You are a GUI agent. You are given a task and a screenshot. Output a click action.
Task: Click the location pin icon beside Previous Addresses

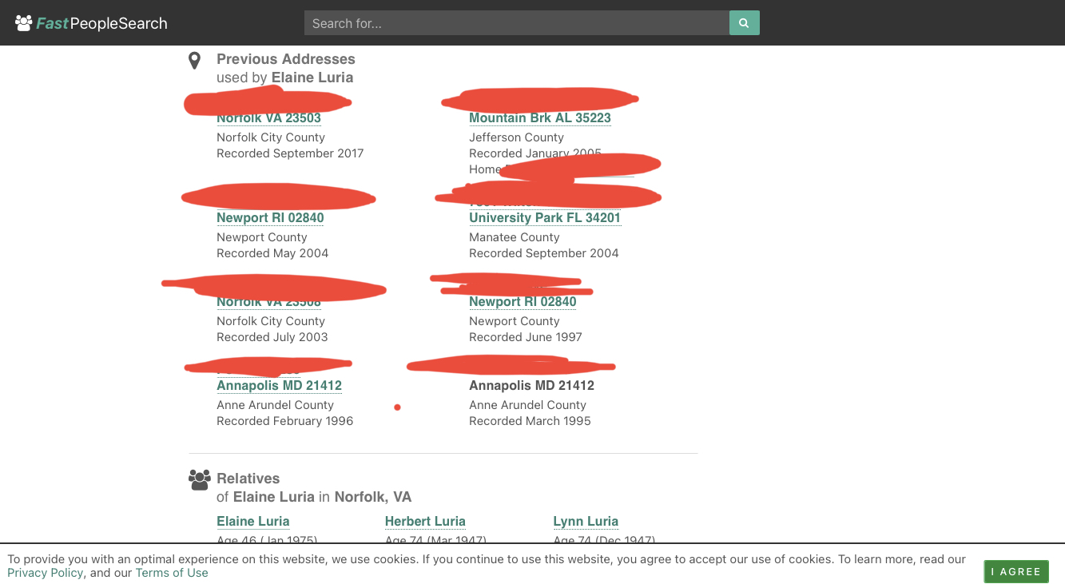(194, 61)
